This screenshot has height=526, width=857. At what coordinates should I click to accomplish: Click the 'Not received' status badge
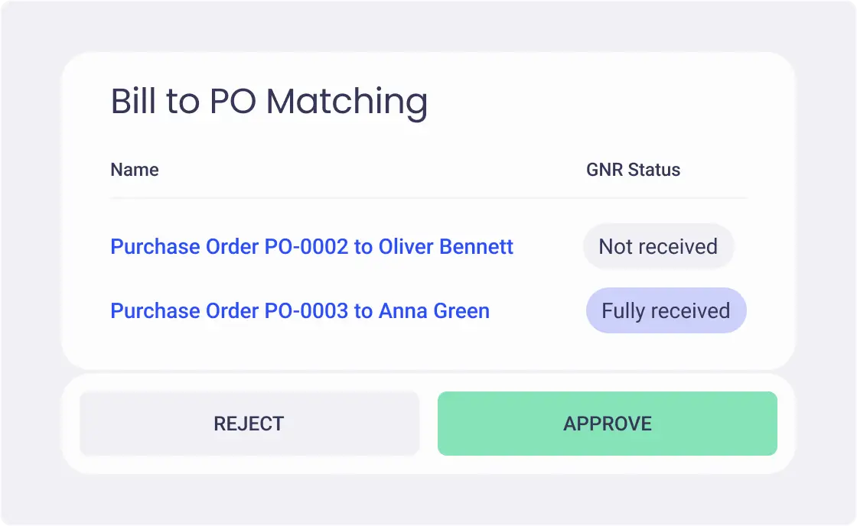point(658,246)
